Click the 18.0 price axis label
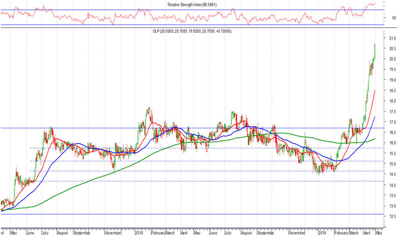Viewport: 398px width, 236px height. (x=386, y=101)
